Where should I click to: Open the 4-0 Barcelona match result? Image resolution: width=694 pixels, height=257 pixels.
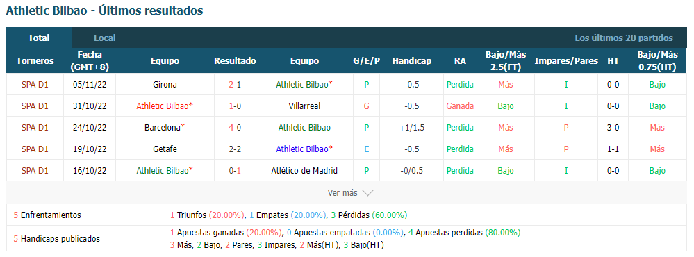click(x=235, y=128)
